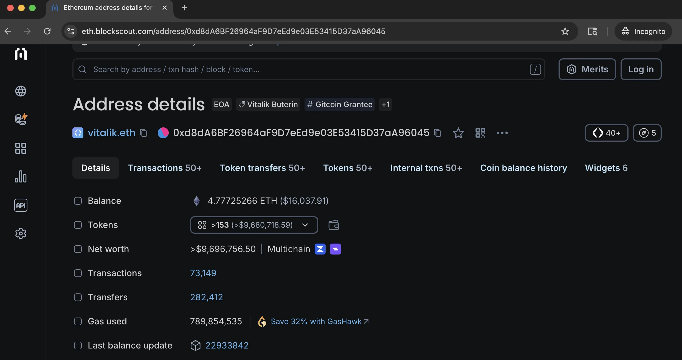Copy the wallet address with copy icon

click(438, 133)
